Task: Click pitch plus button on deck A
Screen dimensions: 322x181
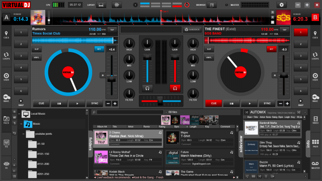Action: click(115, 104)
